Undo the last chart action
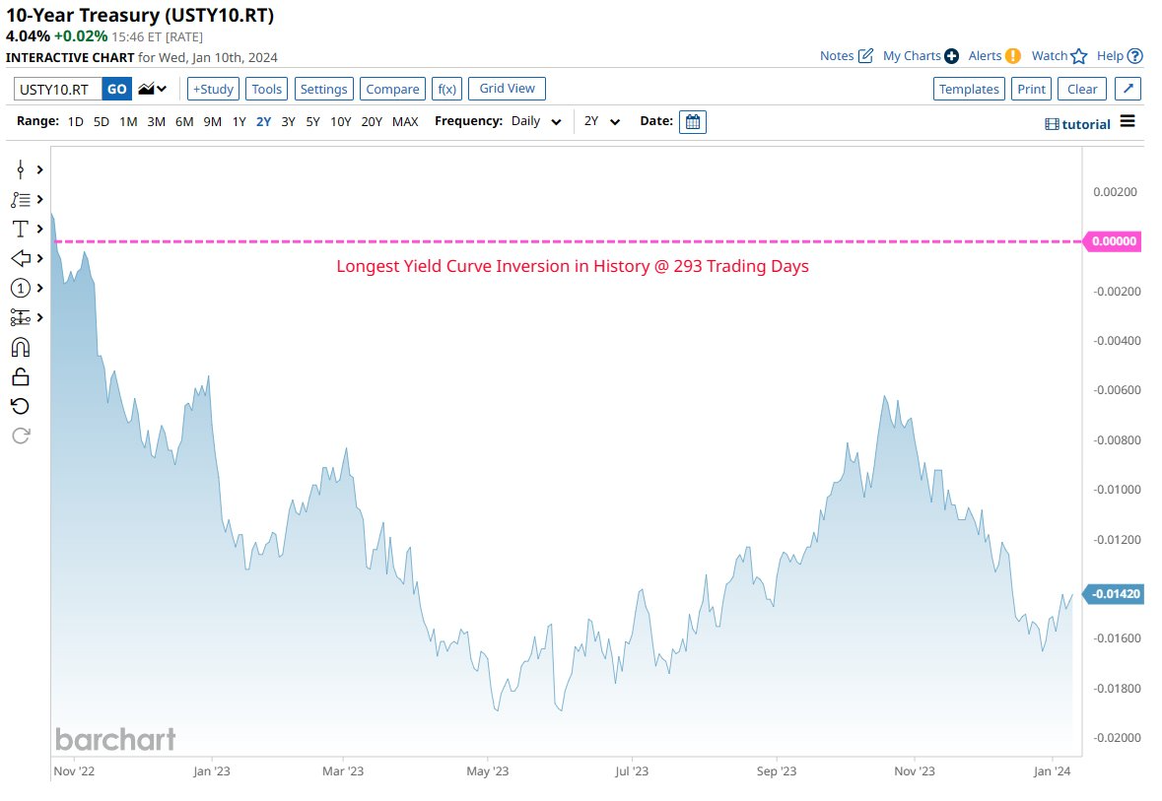This screenshot has width=1162, height=801. pos(20,406)
